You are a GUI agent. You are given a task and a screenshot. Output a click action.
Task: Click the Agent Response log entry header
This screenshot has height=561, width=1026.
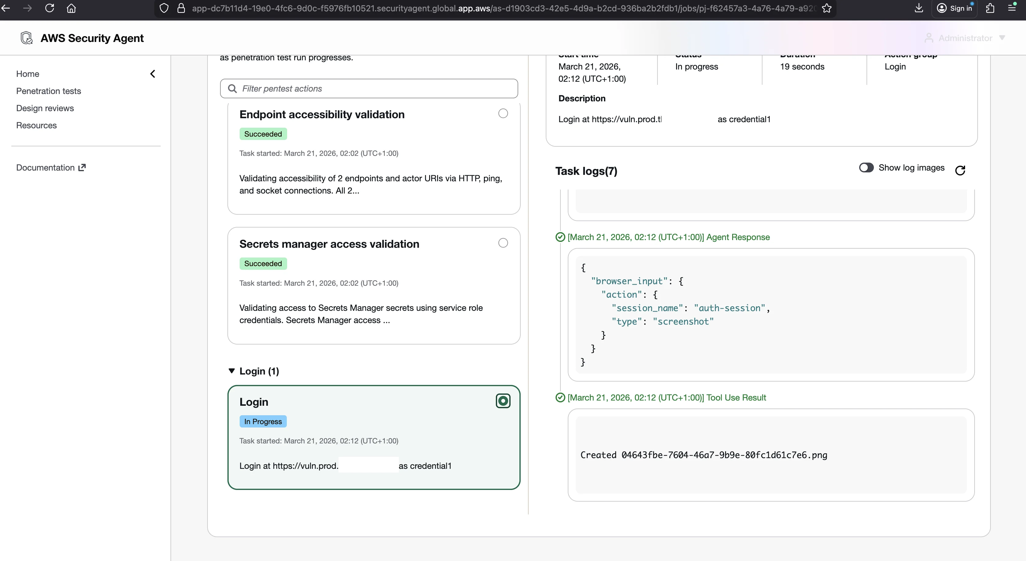(x=668, y=237)
